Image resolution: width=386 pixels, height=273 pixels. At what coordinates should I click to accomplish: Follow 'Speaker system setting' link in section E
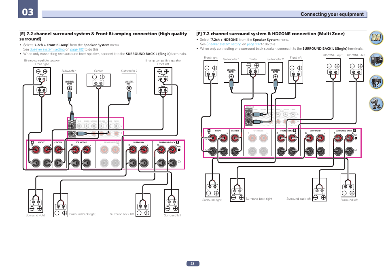coord(47,49)
